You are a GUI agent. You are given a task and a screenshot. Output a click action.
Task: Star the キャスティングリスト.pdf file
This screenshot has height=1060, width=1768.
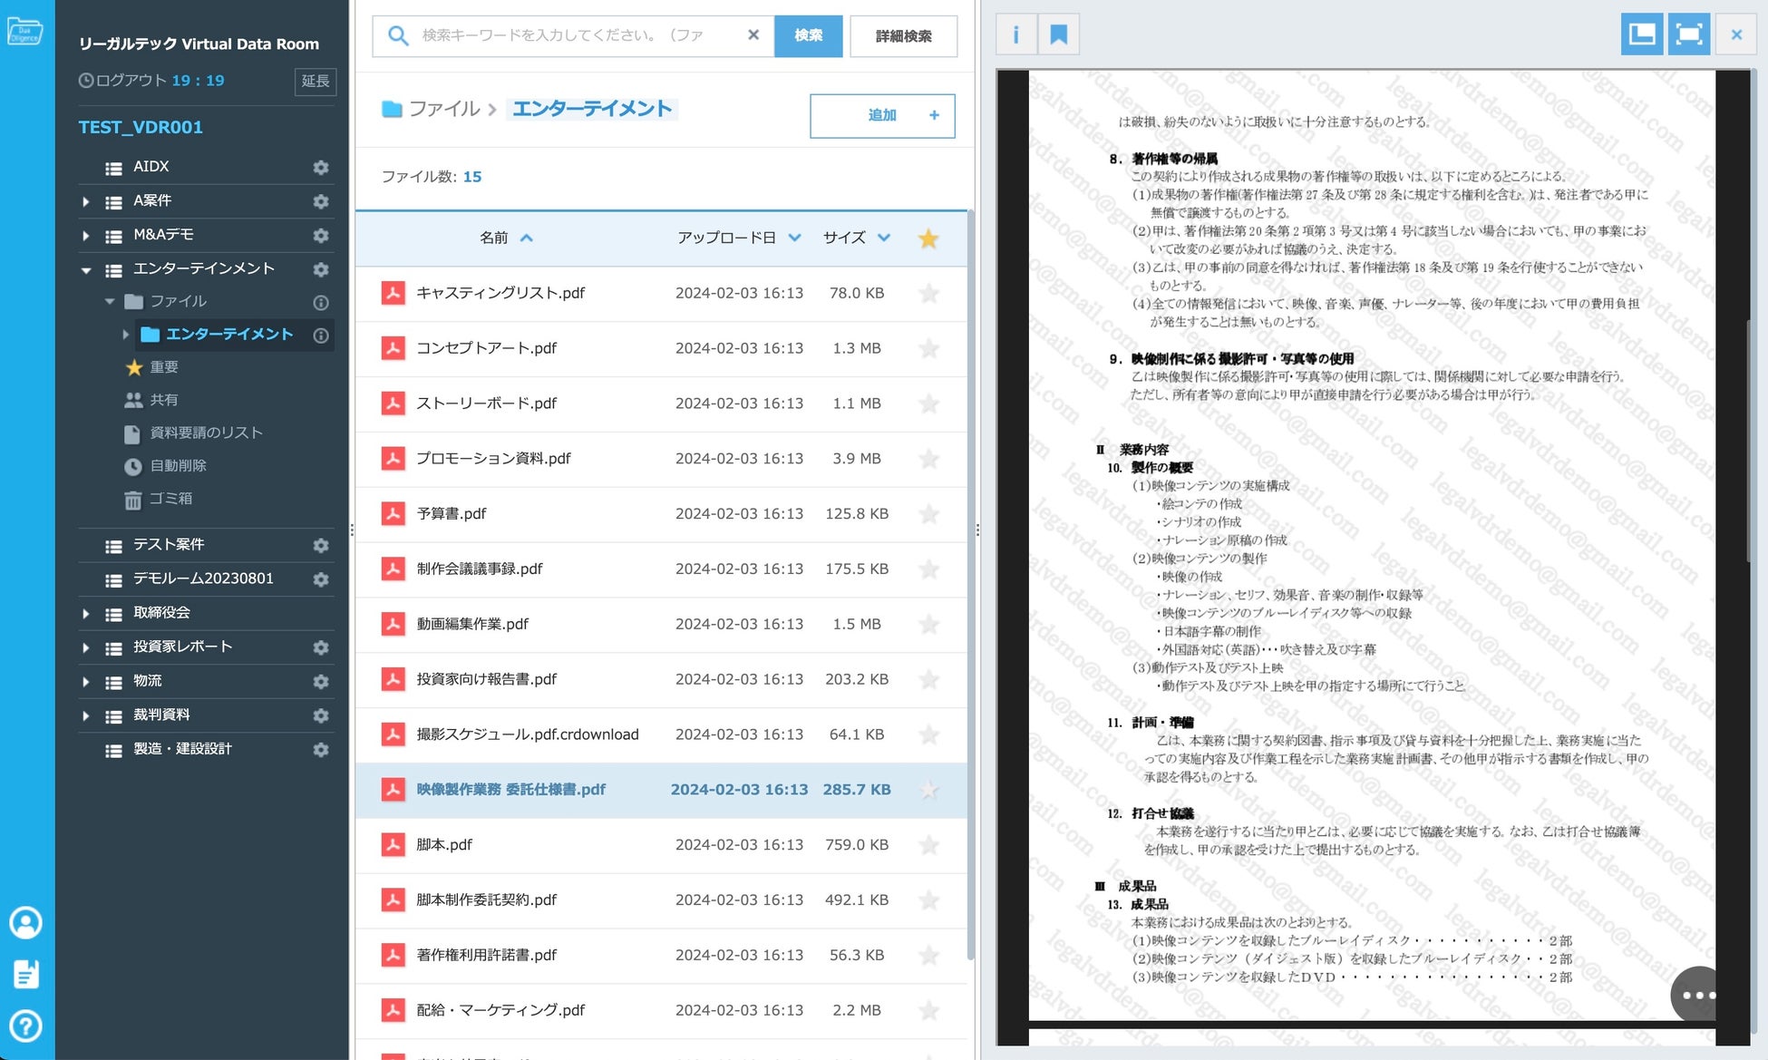point(928,293)
